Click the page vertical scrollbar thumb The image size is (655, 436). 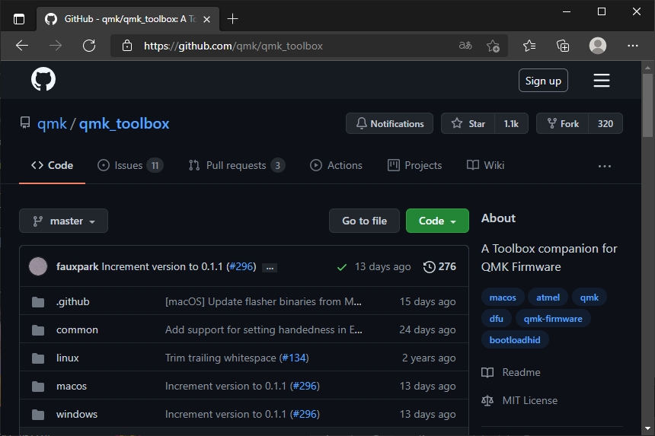(647, 106)
